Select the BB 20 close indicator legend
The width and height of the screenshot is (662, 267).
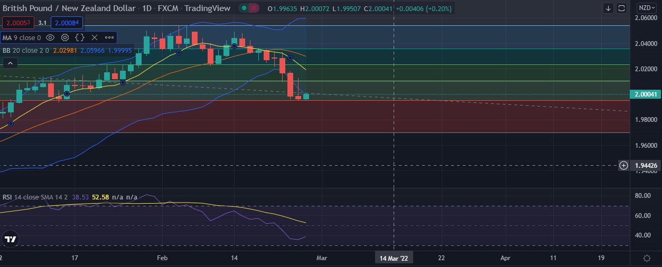point(25,51)
